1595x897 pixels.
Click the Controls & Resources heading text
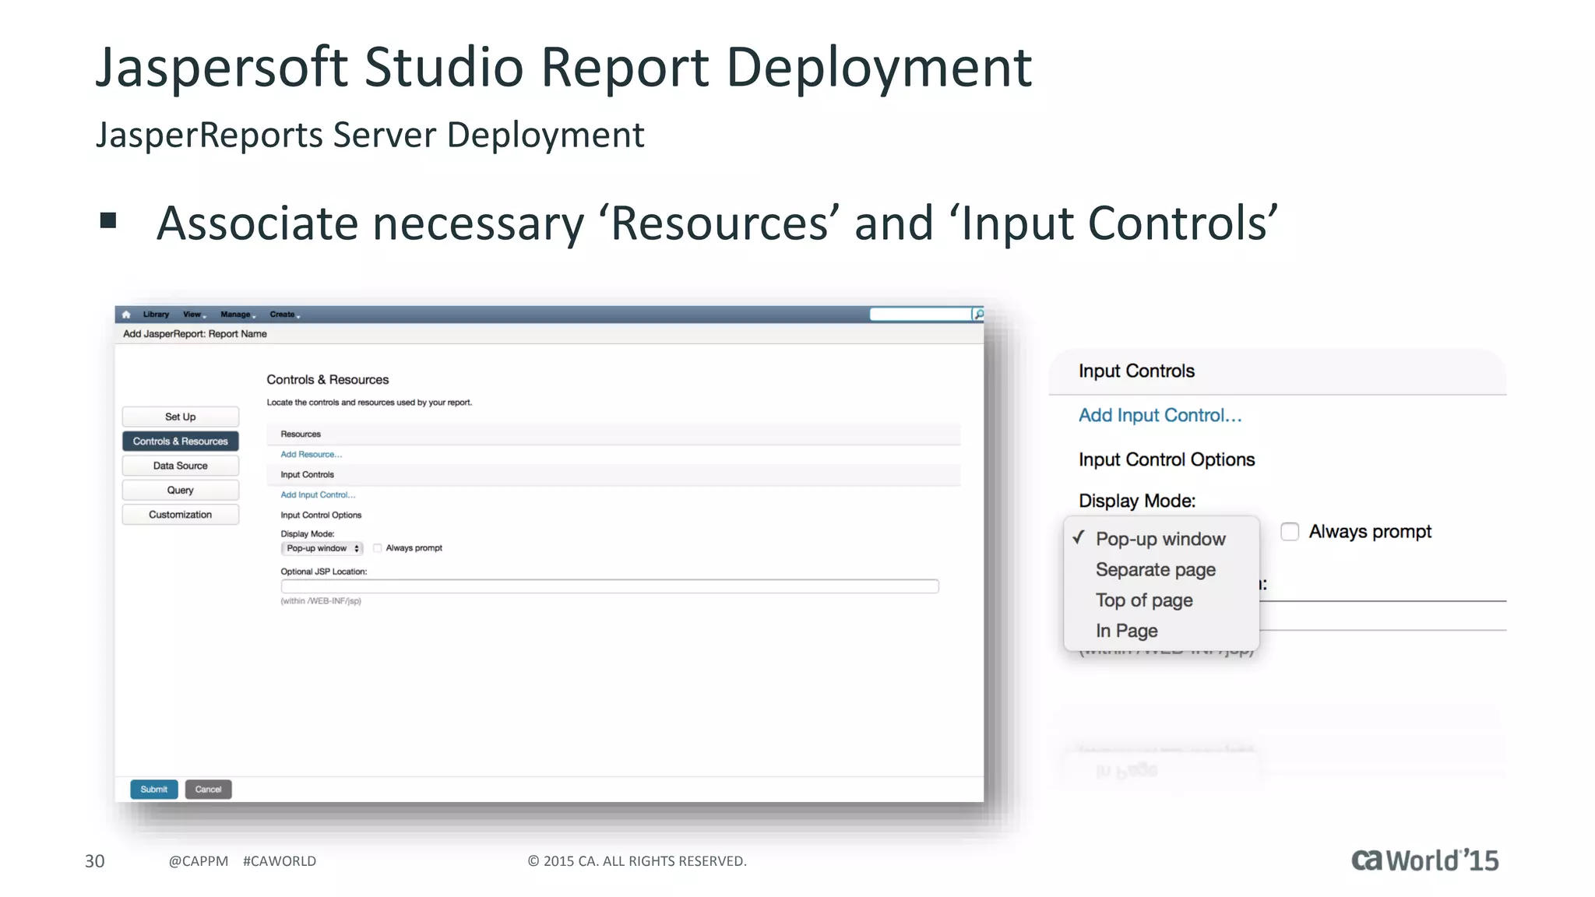click(327, 380)
